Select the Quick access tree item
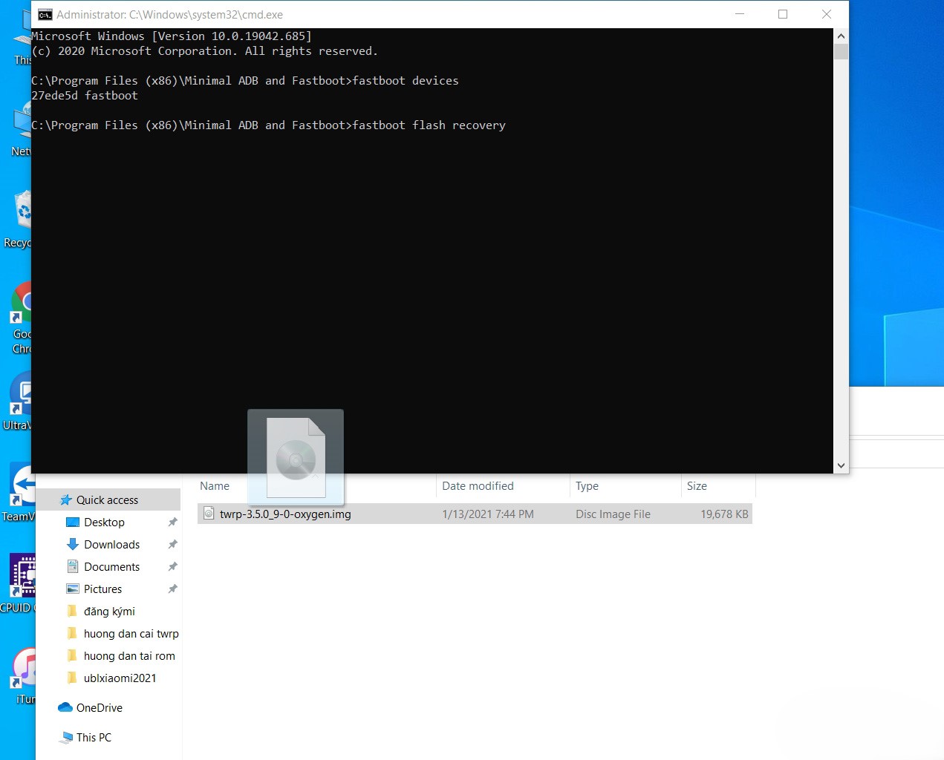 click(107, 500)
